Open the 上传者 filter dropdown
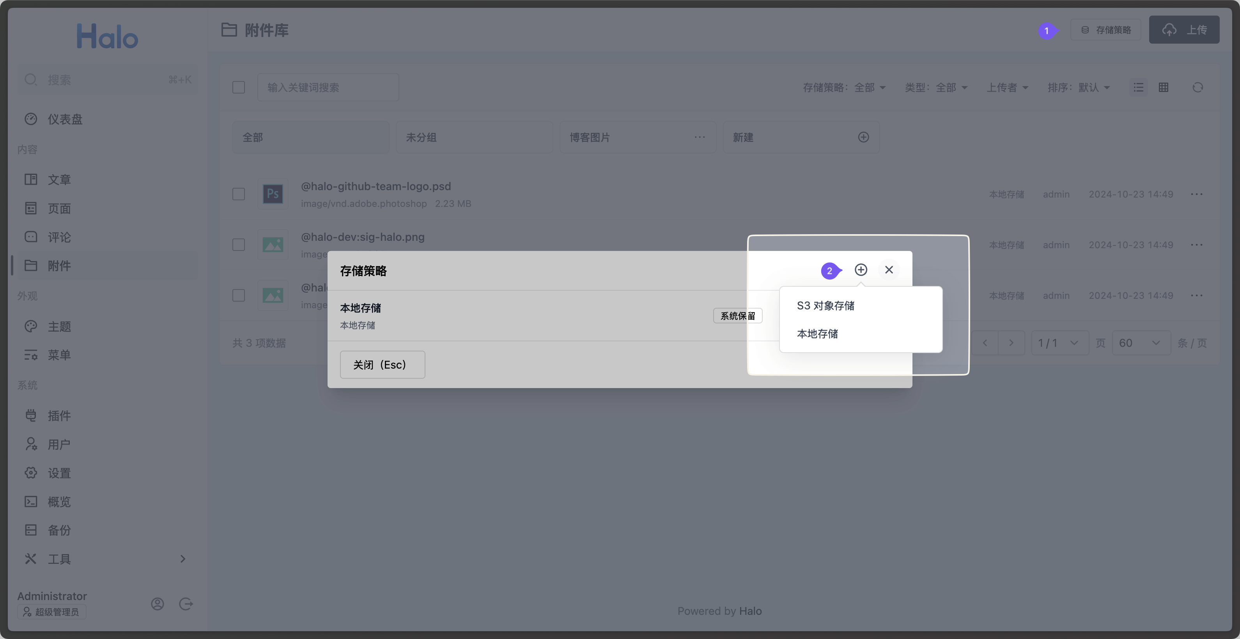The height and width of the screenshot is (639, 1240). coord(1008,87)
